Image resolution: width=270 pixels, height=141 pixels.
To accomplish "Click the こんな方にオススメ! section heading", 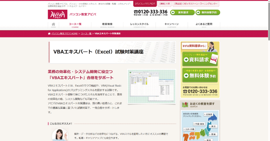I will point(61,124).
